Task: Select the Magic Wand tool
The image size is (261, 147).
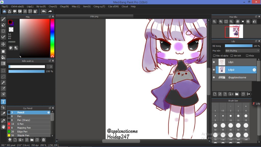Action: pos(3,82)
